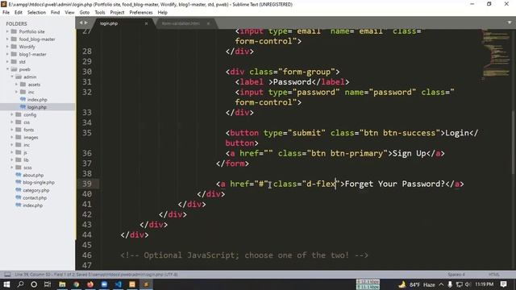The width and height of the screenshot is (516, 290).
Task: Open Cortana circle icon in taskbar
Action: (34, 284)
